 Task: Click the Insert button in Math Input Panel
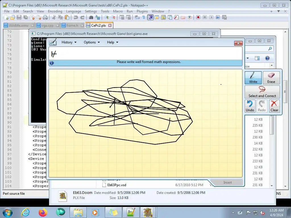point(228,183)
